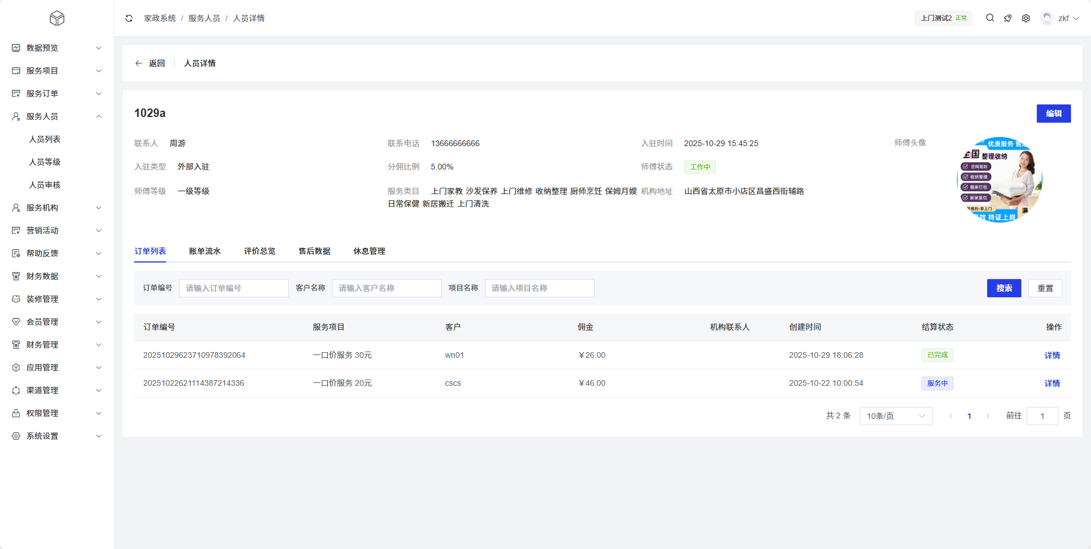The width and height of the screenshot is (1091, 549).
Task: Expand the 财务数据 sidebar menu
Action: tap(56, 276)
